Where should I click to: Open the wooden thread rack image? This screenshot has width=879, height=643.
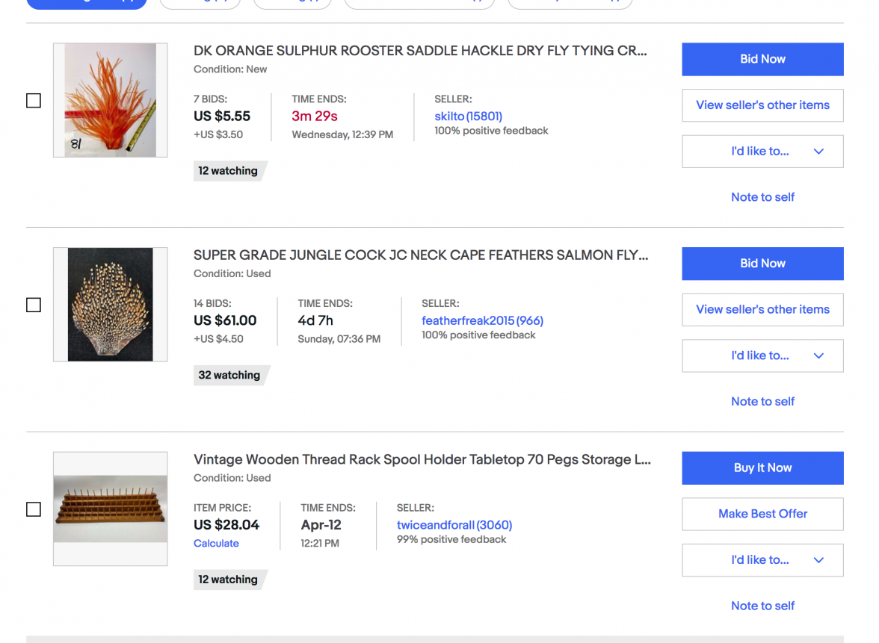pyautogui.click(x=110, y=509)
